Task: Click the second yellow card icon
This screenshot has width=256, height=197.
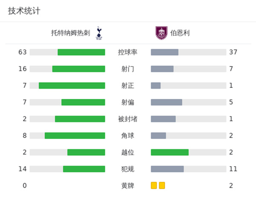Action: pos(162,185)
